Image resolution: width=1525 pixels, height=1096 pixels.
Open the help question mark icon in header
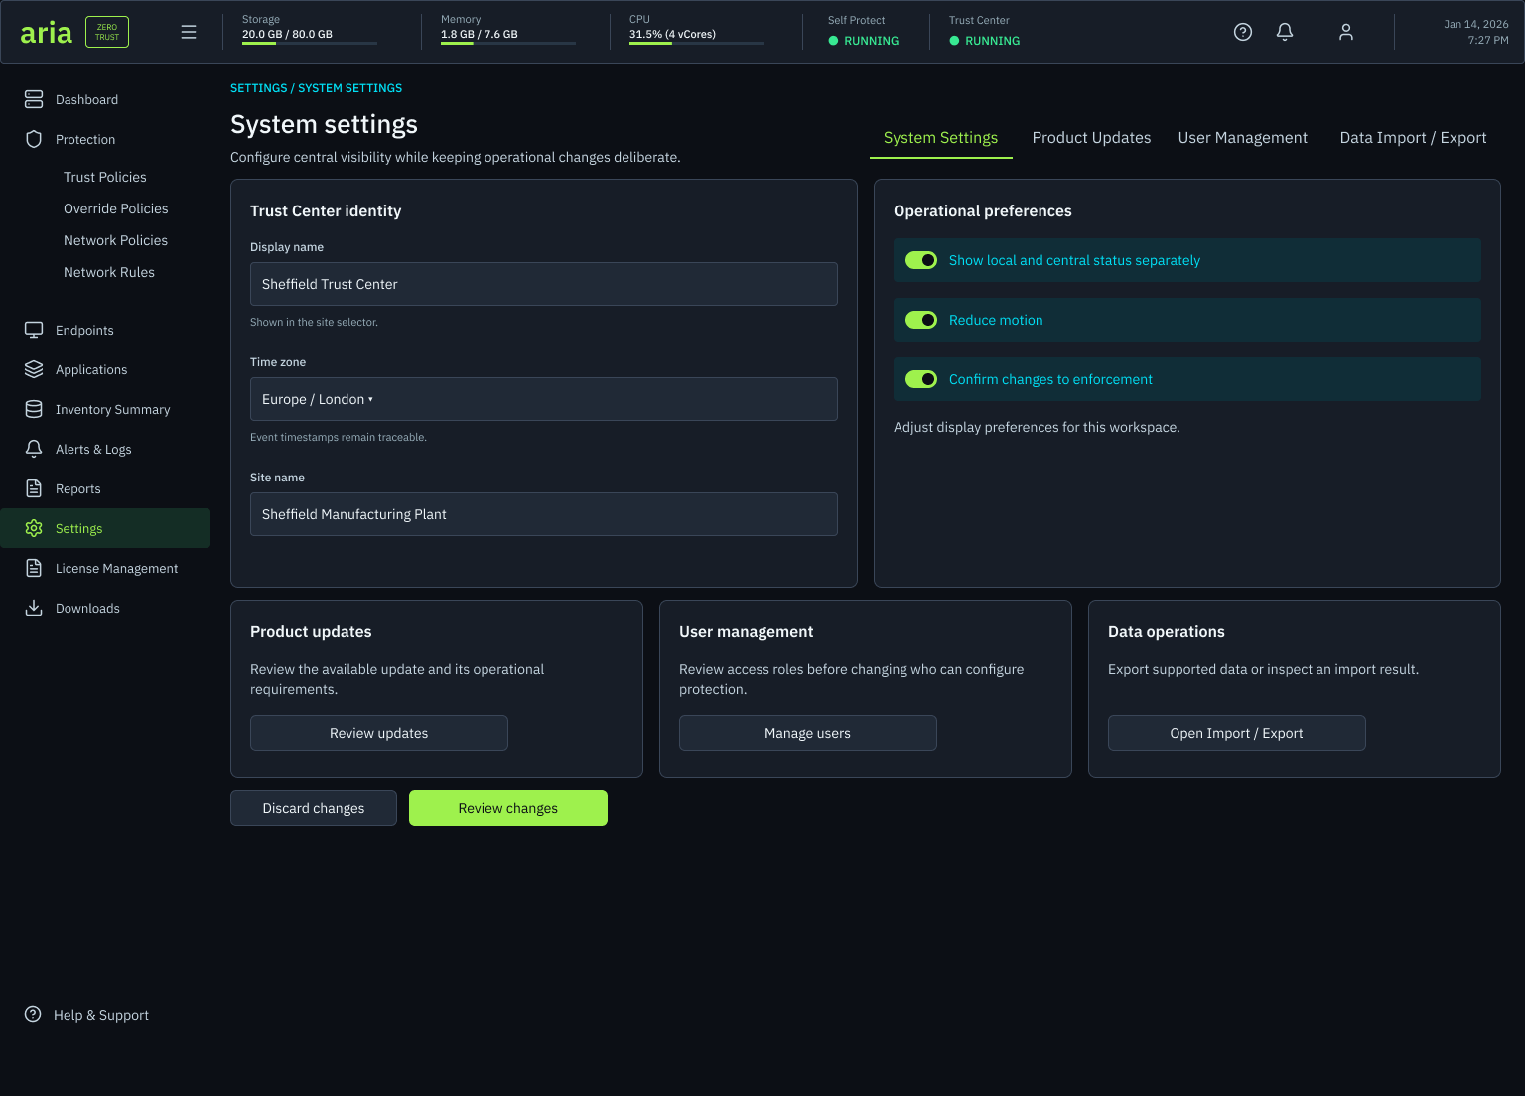[1243, 32]
